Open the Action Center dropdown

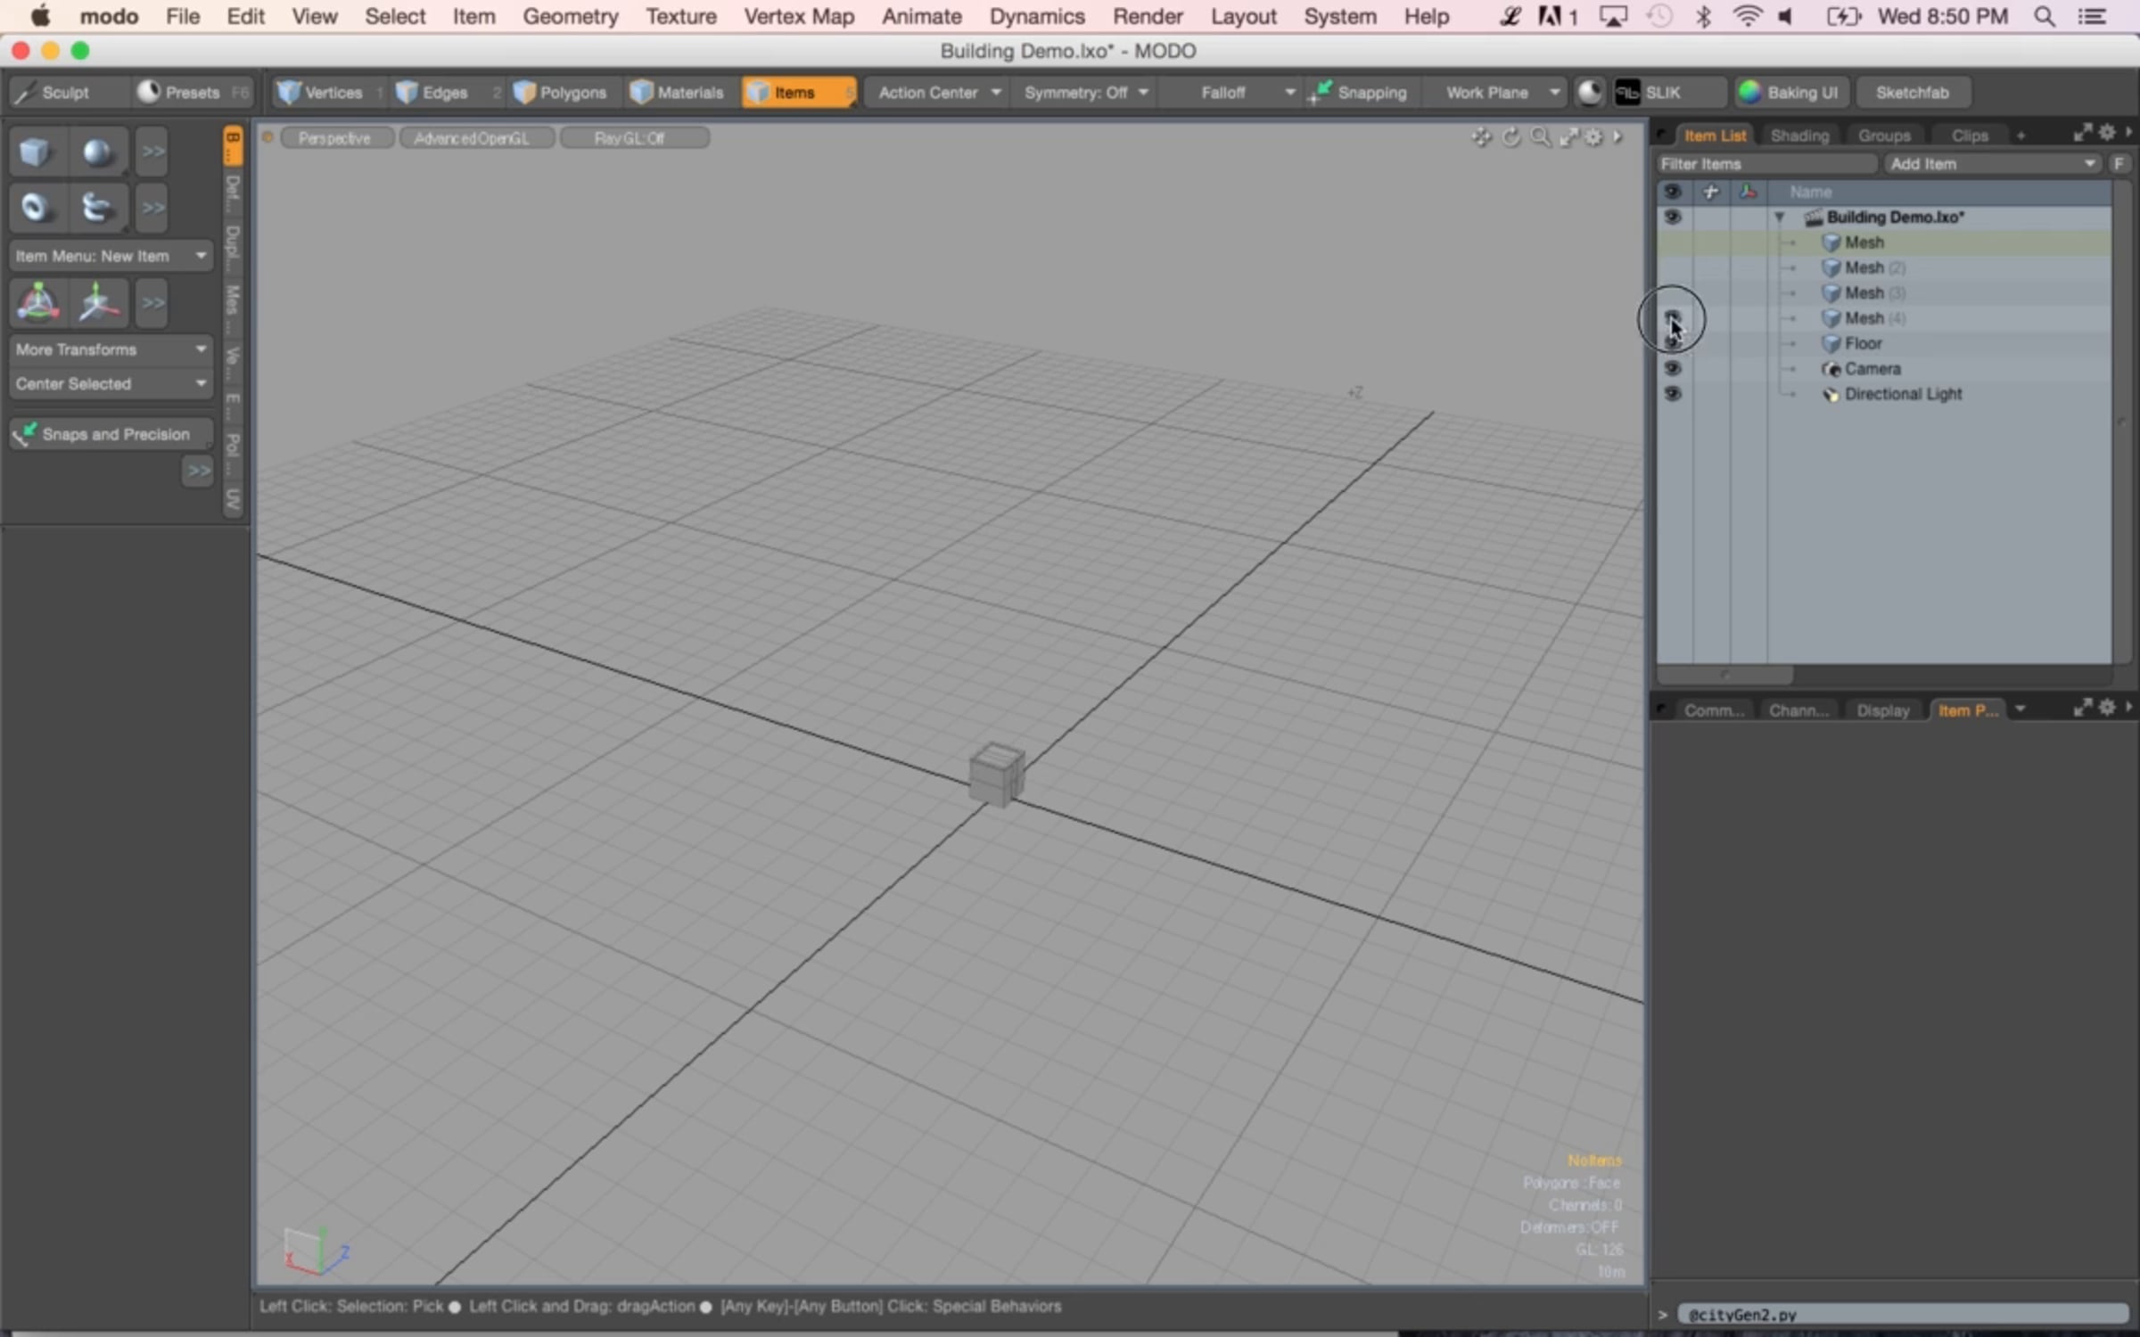click(938, 93)
